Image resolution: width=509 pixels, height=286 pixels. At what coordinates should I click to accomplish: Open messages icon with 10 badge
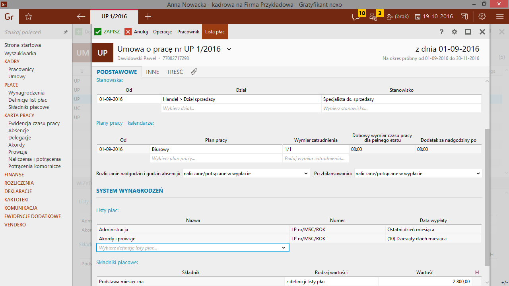356,17
